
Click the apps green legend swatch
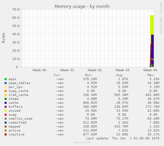pyautogui.click(x=6, y=79)
